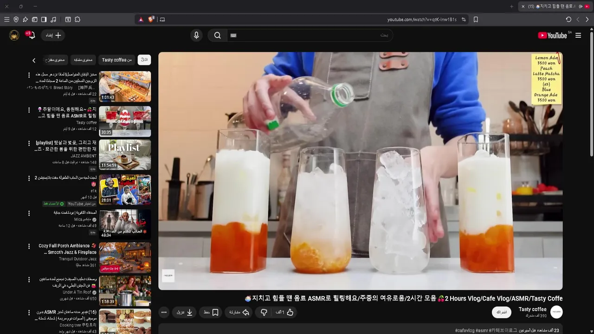Click the main video player to pause
Image resolution: width=594 pixels, height=334 pixels.
(x=361, y=171)
